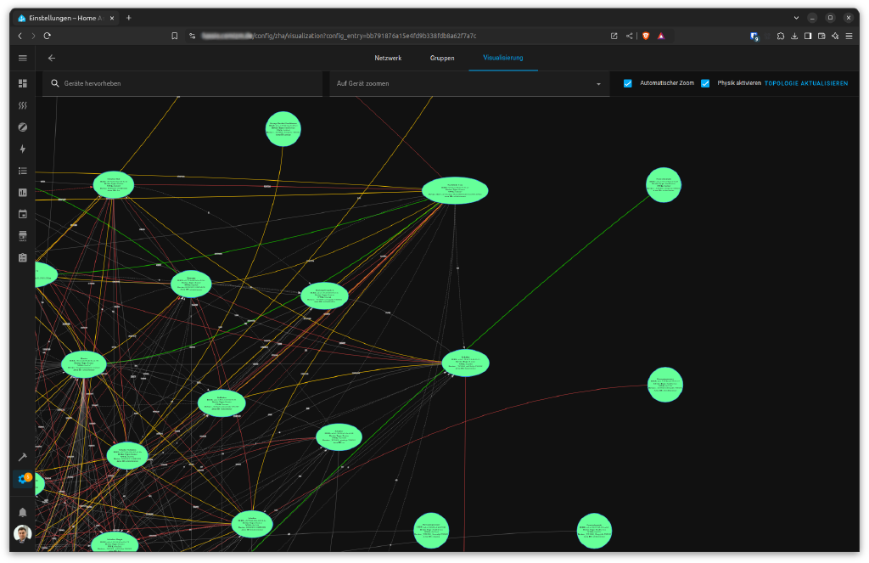Open Settings gear icon with notification badge
Screen dimensions: 869x563
[23, 479]
